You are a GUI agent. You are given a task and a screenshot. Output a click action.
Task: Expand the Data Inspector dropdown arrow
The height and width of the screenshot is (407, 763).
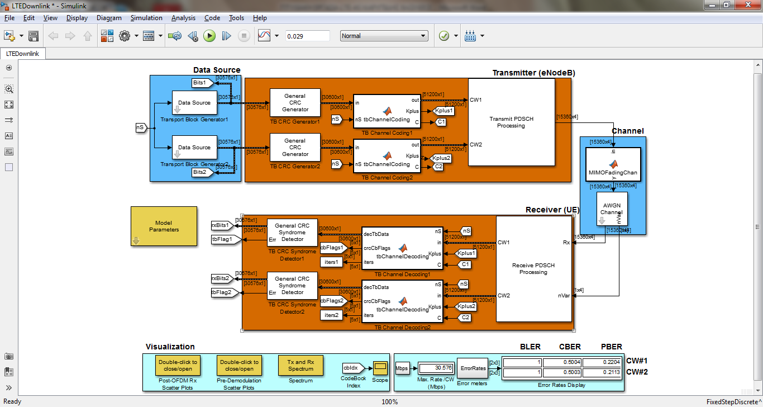(276, 36)
